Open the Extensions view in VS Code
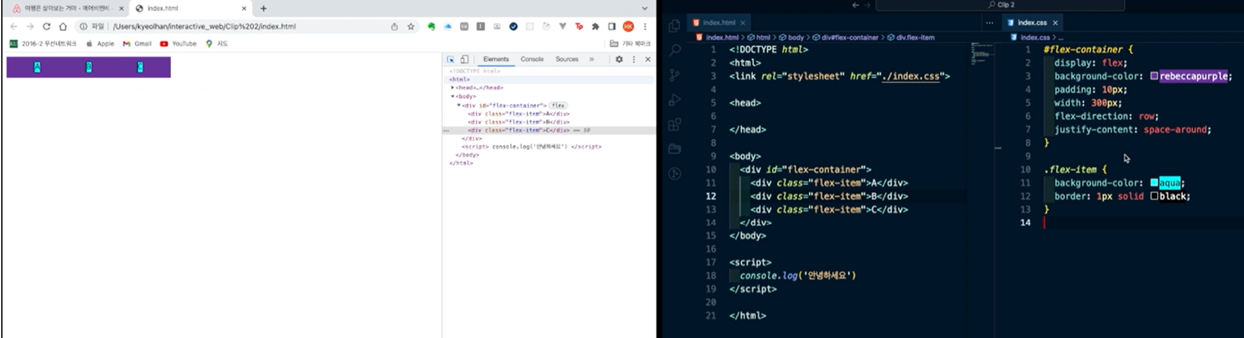 pyautogui.click(x=674, y=125)
